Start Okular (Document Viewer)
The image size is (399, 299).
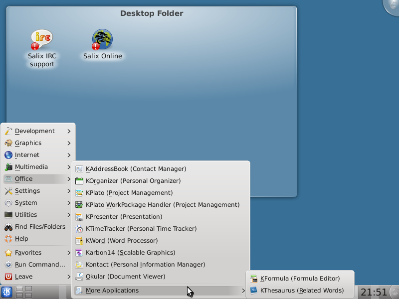(161, 277)
